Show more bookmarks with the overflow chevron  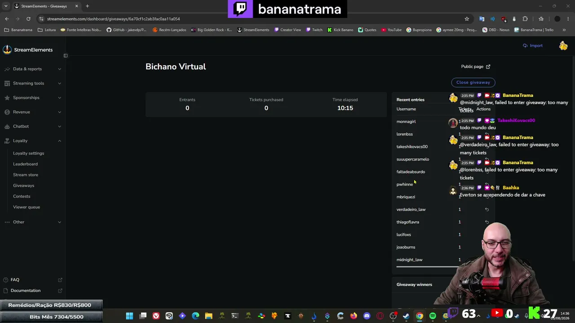click(x=564, y=30)
